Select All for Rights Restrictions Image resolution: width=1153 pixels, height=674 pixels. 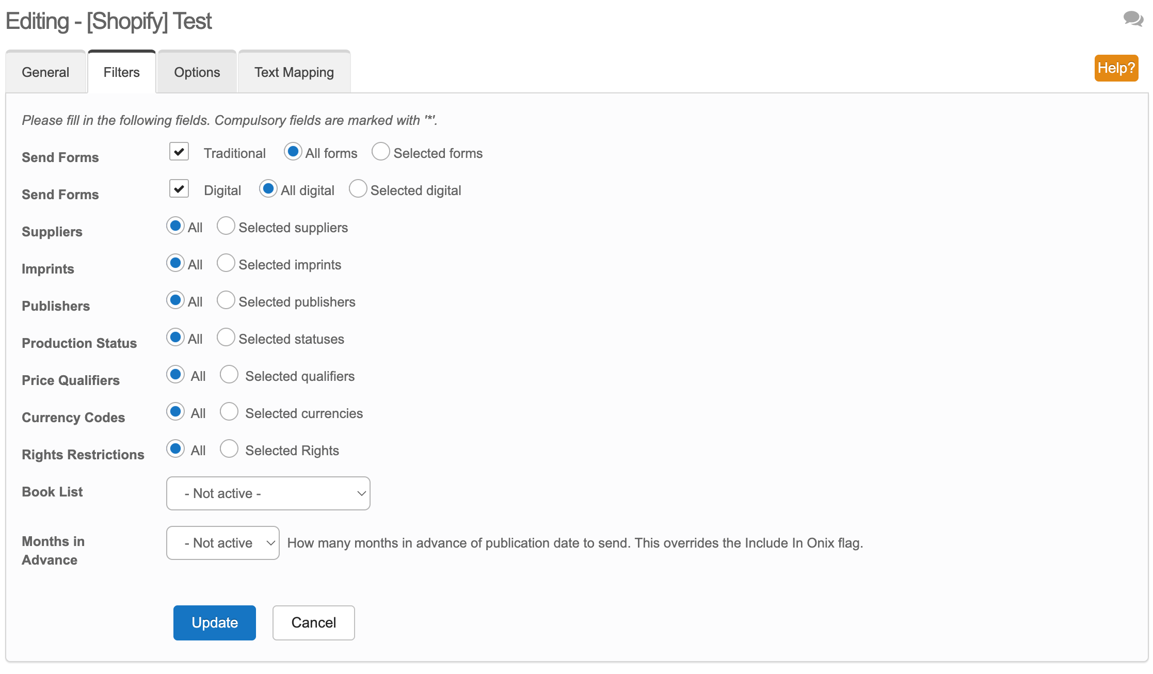[175, 449]
